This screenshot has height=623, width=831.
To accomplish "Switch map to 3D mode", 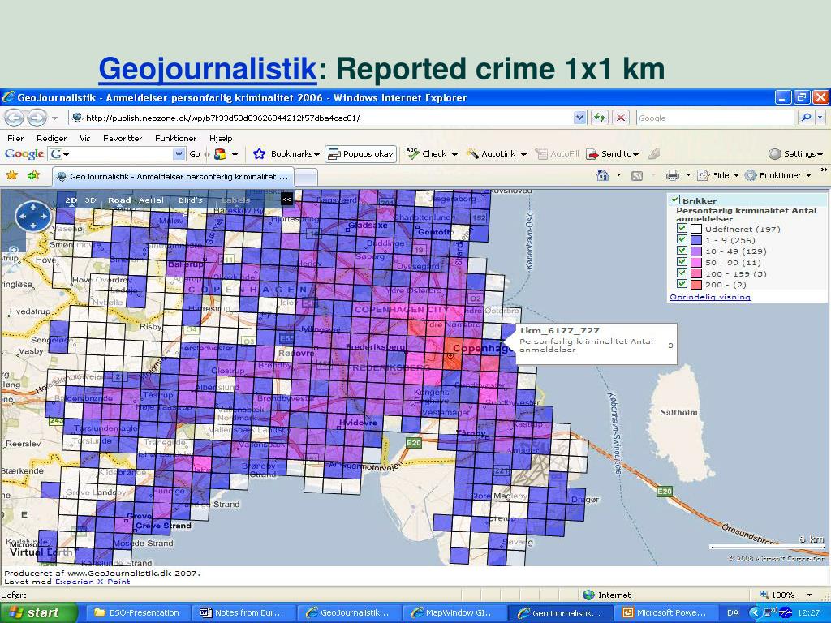I will pyautogui.click(x=91, y=200).
